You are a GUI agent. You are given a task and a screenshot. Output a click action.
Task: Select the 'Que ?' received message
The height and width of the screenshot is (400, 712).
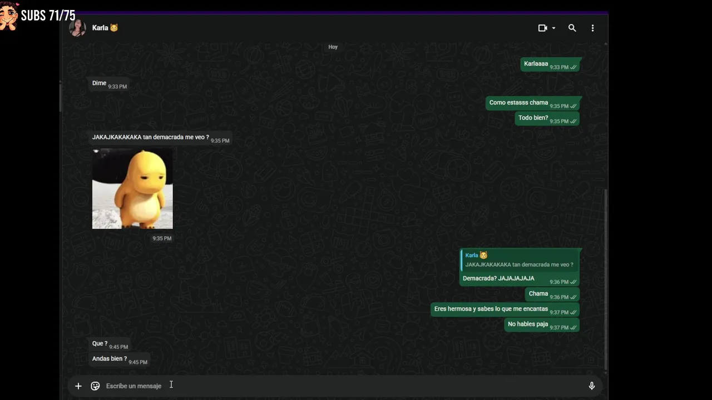pyautogui.click(x=110, y=344)
